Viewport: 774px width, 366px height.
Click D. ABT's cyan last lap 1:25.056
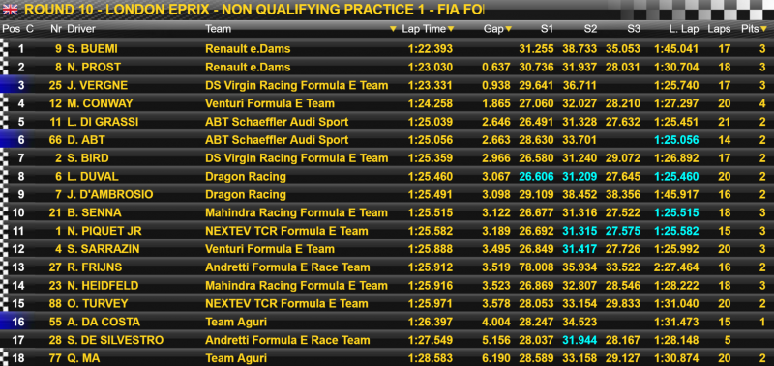click(x=676, y=140)
